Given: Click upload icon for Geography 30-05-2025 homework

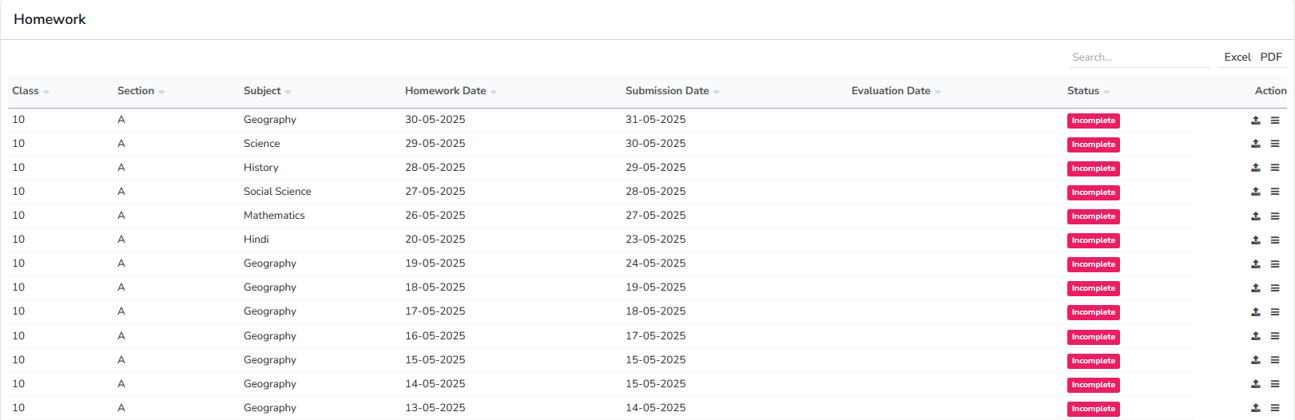Looking at the screenshot, I should [x=1255, y=121].
